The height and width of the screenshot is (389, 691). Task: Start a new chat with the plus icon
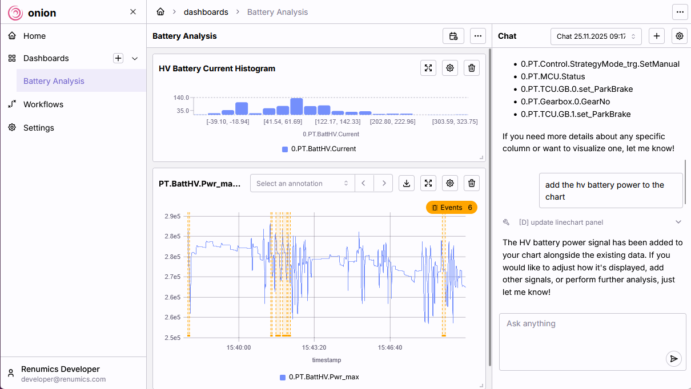(656, 35)
